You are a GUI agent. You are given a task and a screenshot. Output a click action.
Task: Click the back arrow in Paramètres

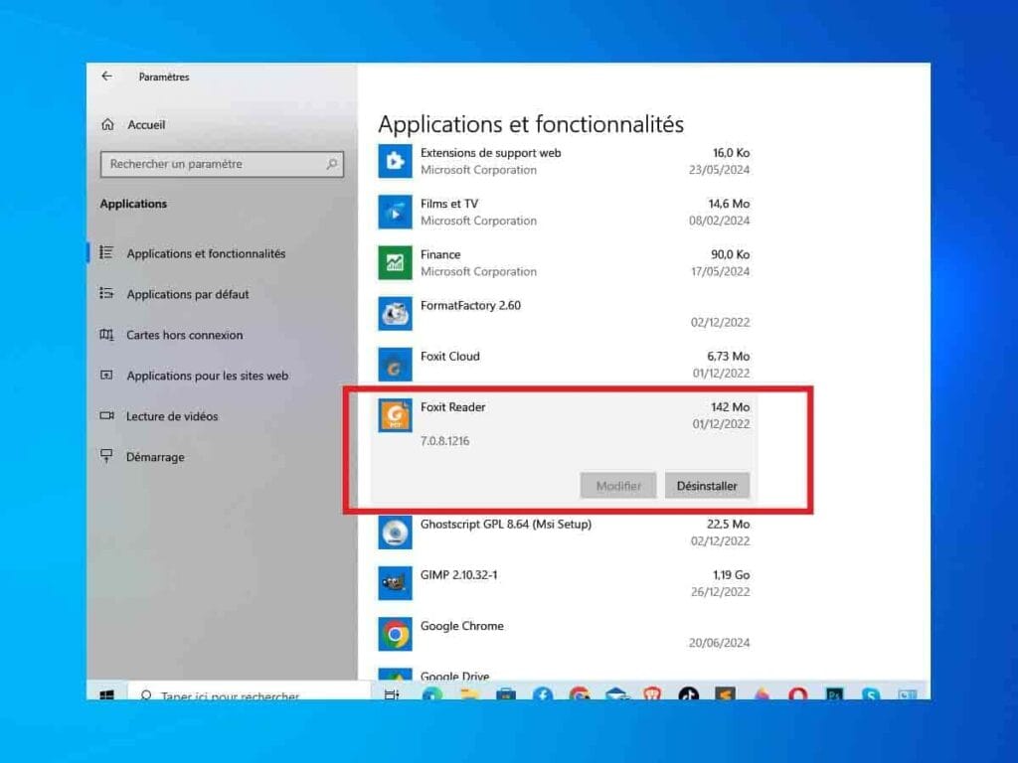107,76
